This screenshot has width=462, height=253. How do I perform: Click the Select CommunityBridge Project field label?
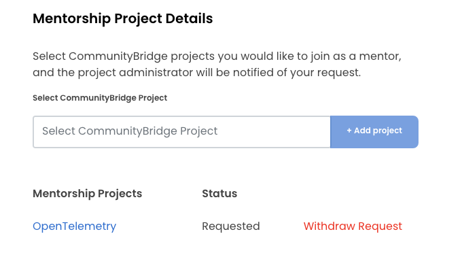tap(100, 98)
